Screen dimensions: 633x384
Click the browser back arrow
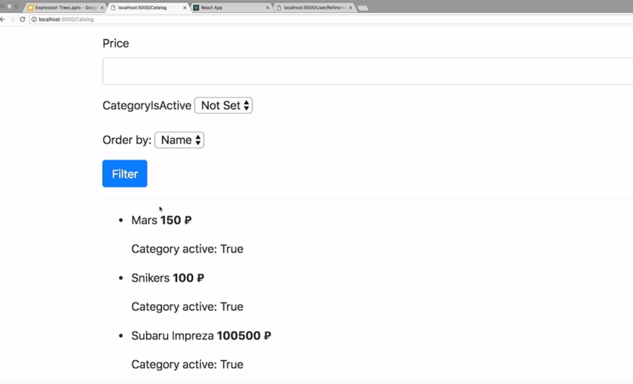(2, 19)
